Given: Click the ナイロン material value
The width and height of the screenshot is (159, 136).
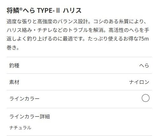Looking at the screenshot, I should pyautogui.click(x=139, y=82).
